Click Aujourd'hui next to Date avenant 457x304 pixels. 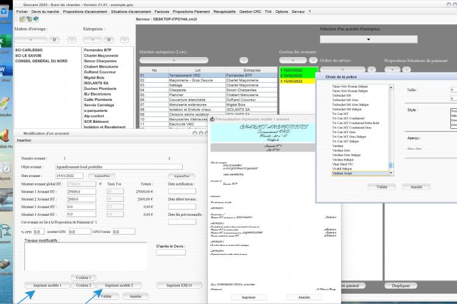click(102, 176)
